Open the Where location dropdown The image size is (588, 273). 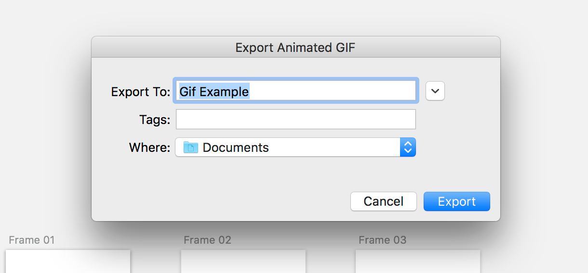(x=295, y=148)
